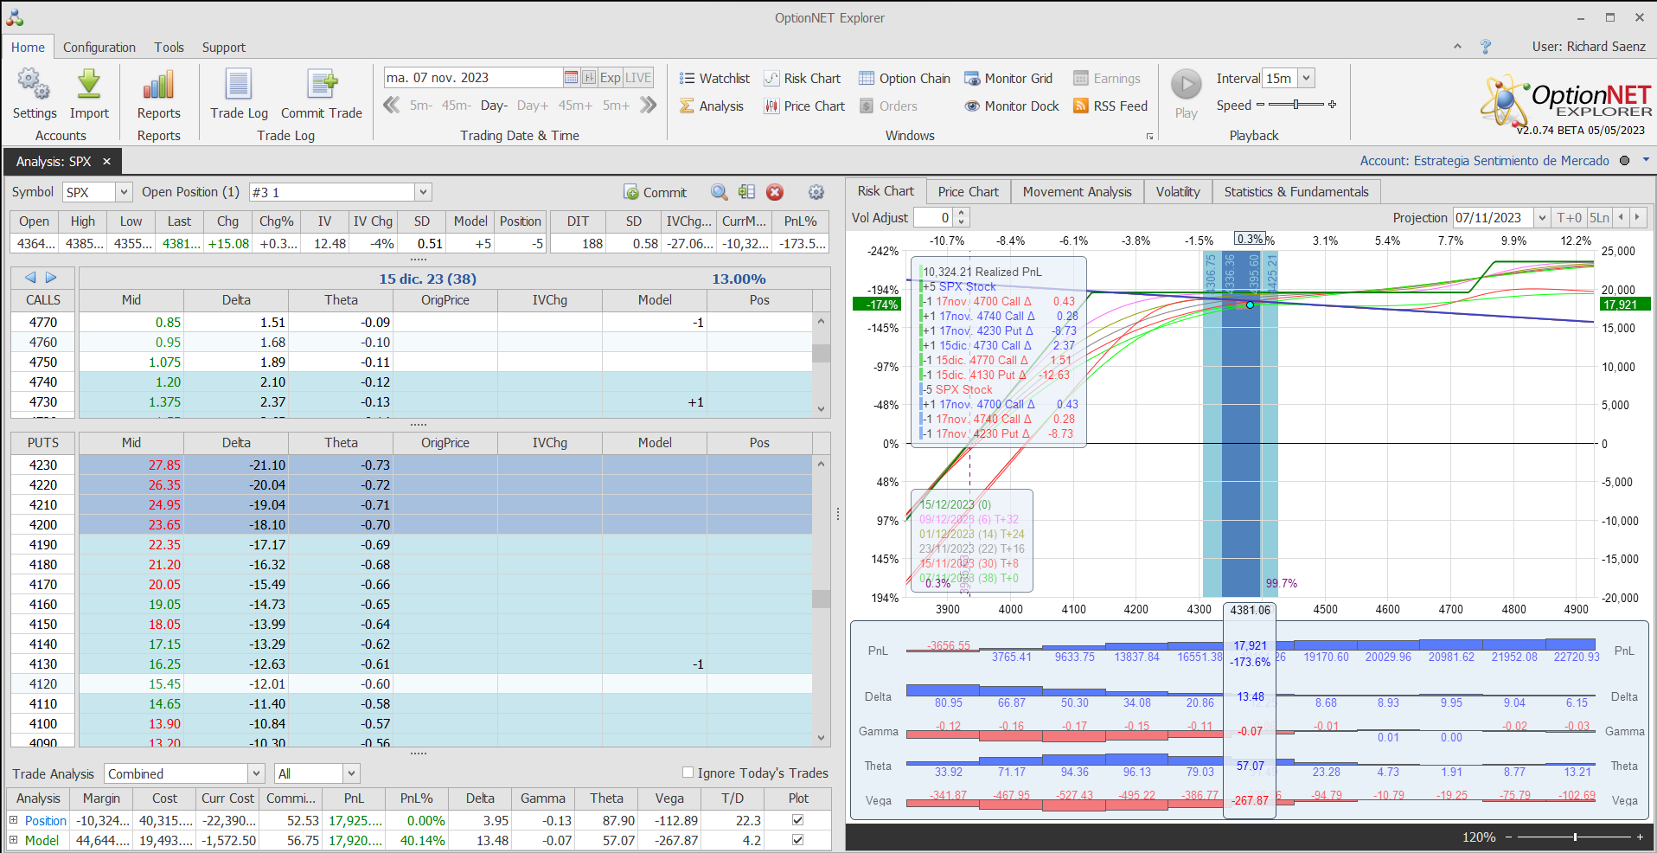
Task: Click the trading date input field
Action: coord(473,77)
